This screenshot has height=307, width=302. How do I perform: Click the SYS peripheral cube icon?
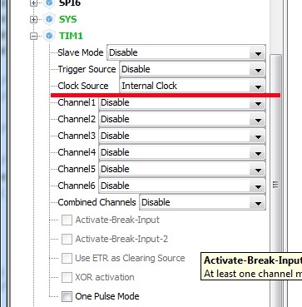pyautogui.click(x=49, y=19)
